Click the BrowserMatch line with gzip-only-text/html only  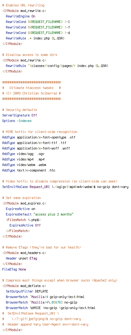(x=45, y=297)
